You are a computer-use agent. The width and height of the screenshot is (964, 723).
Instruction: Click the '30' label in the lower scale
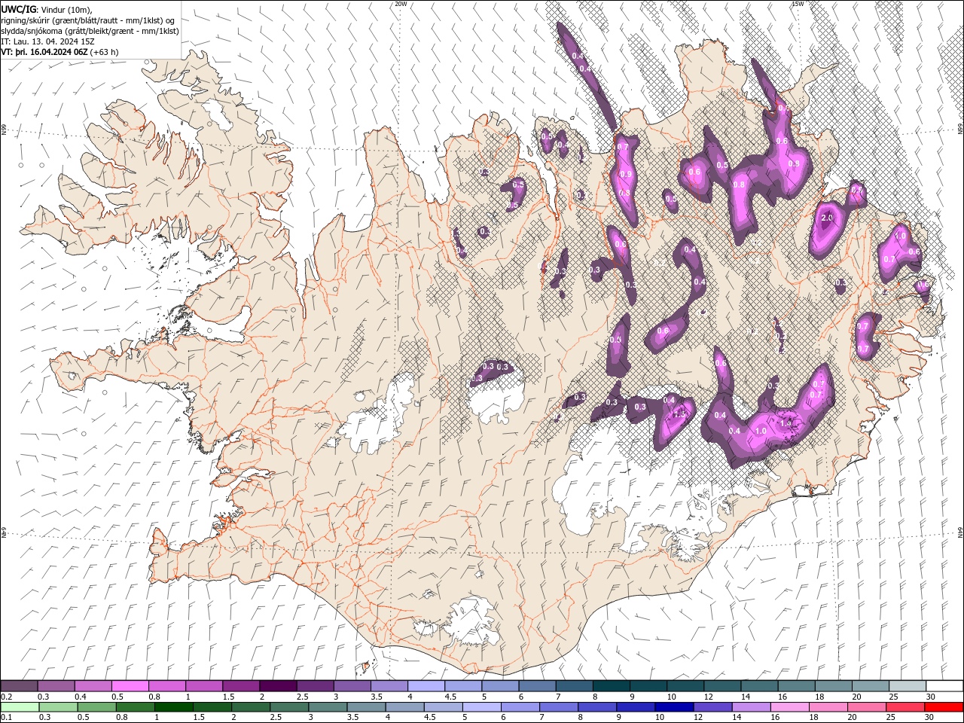click(930, 718)
